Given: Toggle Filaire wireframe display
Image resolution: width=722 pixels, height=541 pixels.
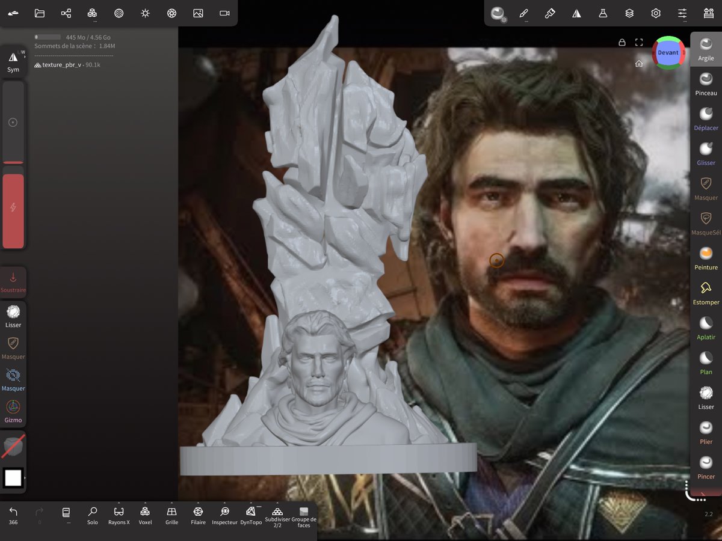Looking at the screenshot, I should (x=198, y=515).
